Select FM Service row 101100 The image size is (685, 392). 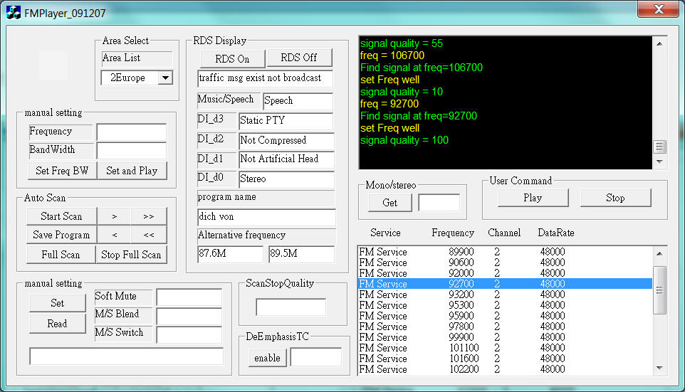tap(505, 348)
